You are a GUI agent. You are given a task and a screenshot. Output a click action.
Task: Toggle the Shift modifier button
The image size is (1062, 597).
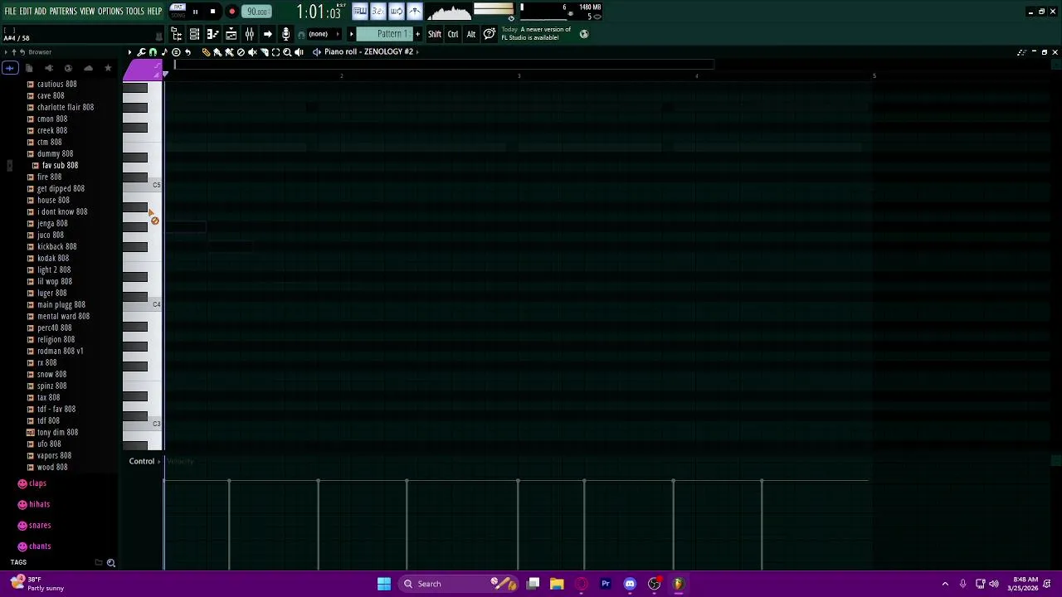coord(435,34)
